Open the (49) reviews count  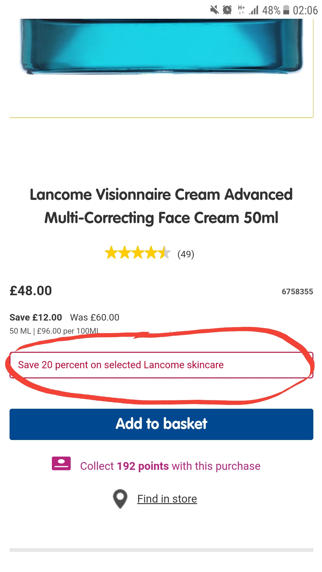pos(186,254)
